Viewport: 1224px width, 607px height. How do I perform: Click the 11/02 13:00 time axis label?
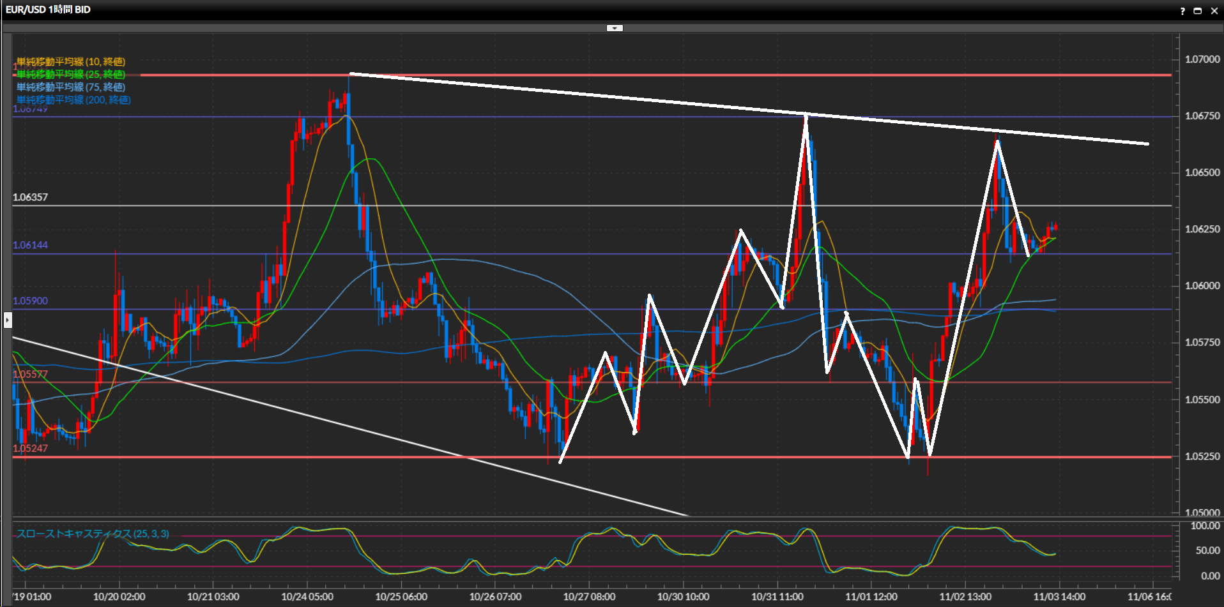point(965,597)
